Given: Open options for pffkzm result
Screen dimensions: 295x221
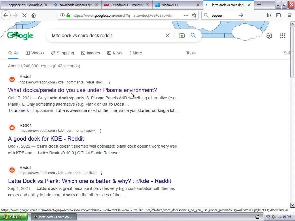Looking at the screenshot, I should pyautogui.click(x=101, y=173).
